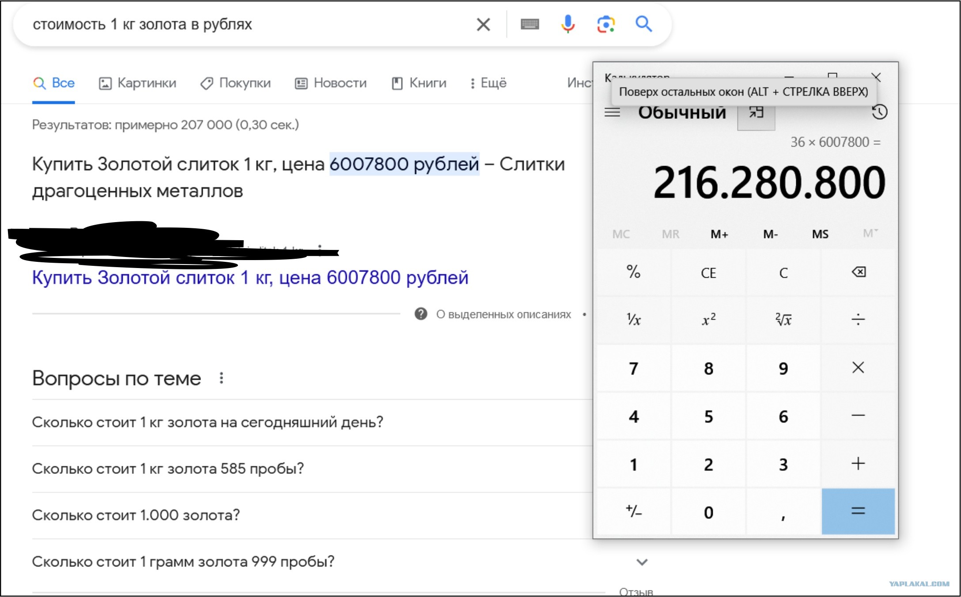Switch to Картинки tab
961x597 pixels.
click(137, 83)
